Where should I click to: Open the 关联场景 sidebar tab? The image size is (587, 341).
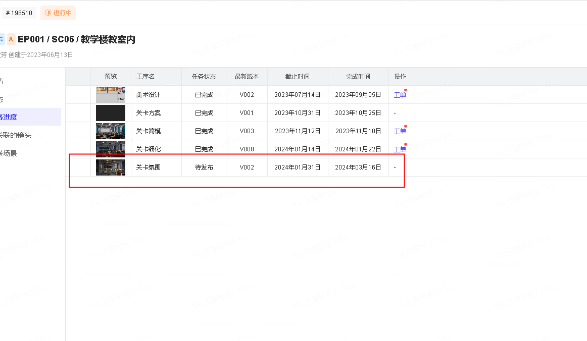tap(10, 153)
